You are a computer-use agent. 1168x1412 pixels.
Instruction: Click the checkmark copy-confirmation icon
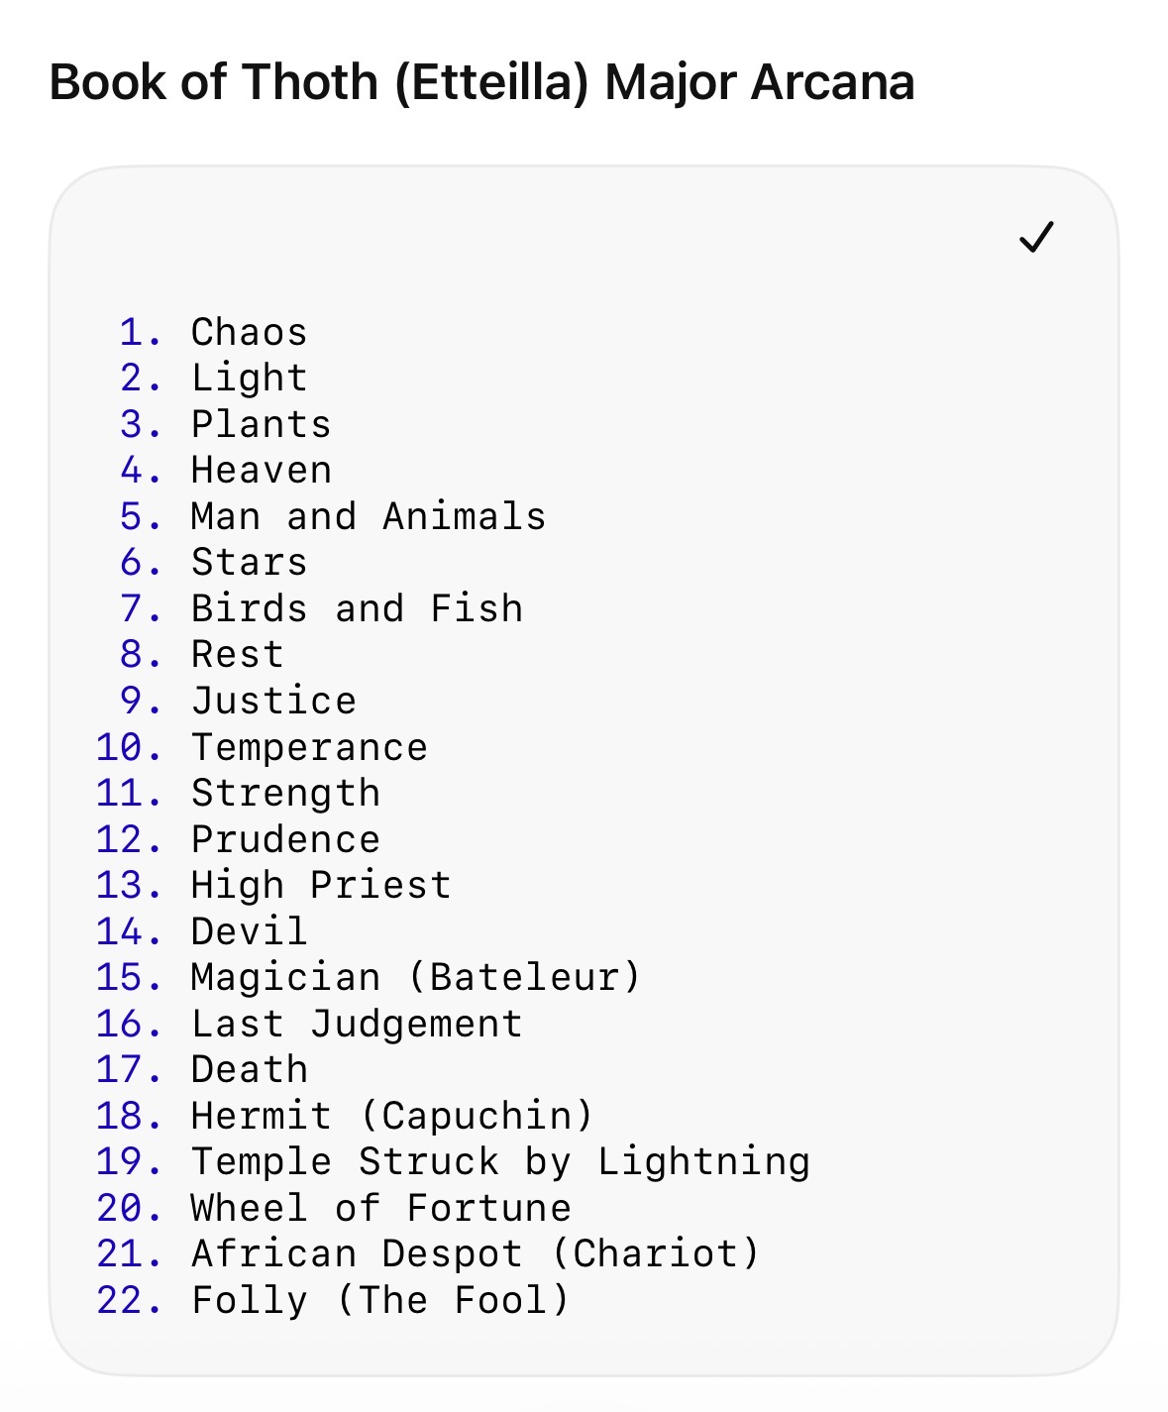pyautogui.click(x=1036, y=237)
